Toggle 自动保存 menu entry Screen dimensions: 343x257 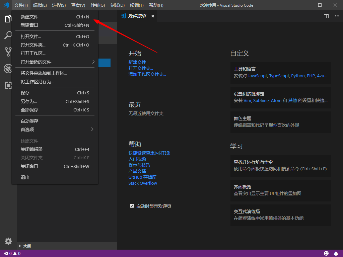coord(55,121)
